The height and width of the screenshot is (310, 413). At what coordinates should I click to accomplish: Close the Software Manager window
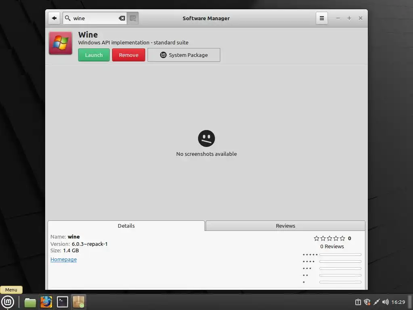(360, 18)
